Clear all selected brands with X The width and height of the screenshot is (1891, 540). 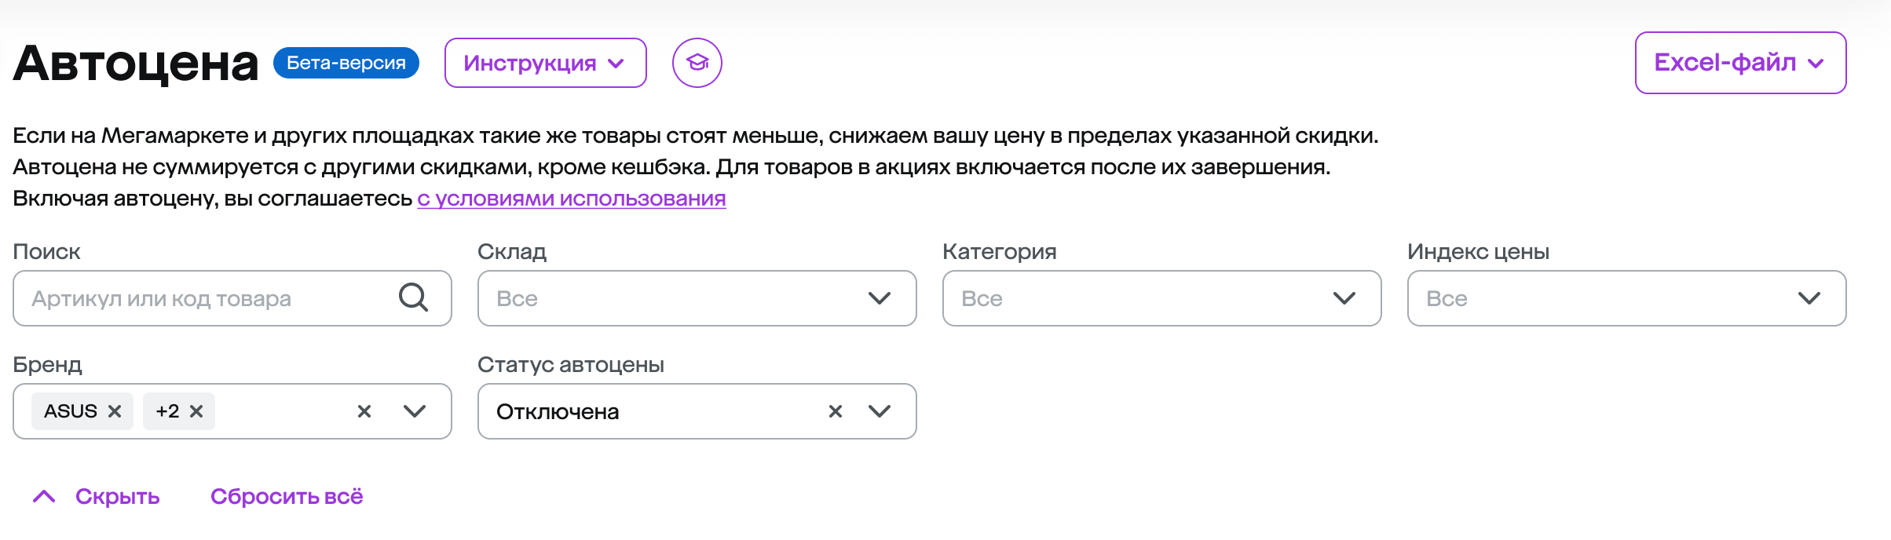point(364,411)
